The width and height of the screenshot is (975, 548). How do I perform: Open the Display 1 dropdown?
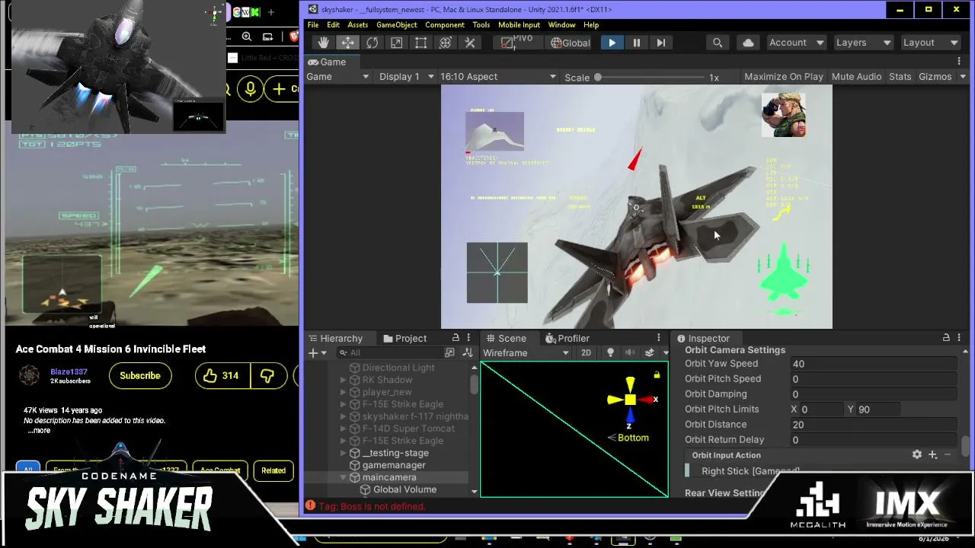[406, 77]
